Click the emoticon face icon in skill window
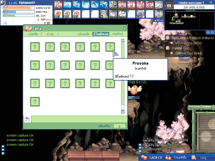The image size is (215, 161). point(28,119)
